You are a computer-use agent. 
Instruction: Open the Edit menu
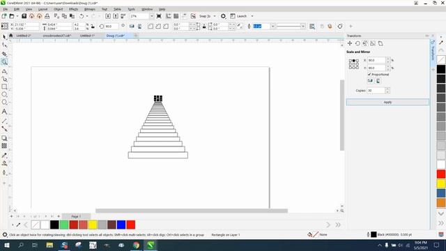(x=17, y=9)
